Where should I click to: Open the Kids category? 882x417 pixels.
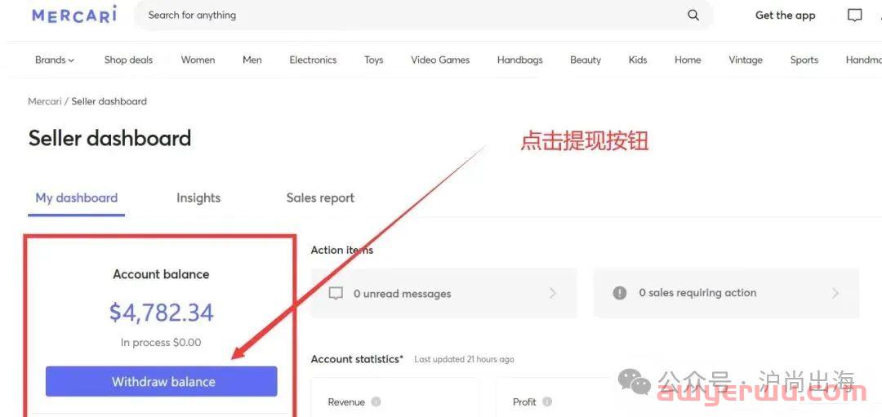tap(638, 60)
